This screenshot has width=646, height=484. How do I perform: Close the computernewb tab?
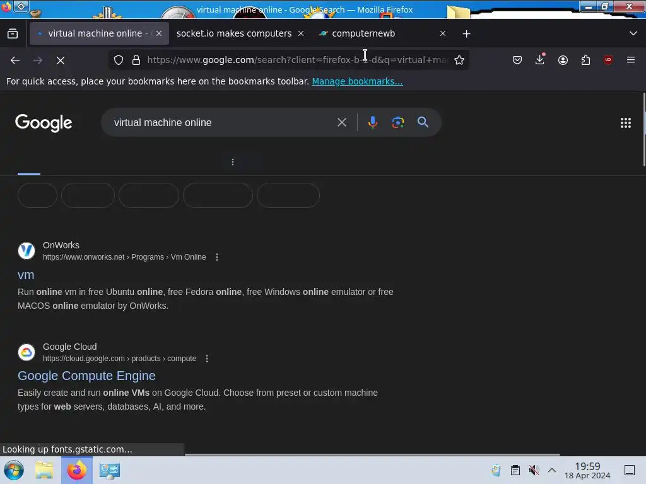click(442, 33)
